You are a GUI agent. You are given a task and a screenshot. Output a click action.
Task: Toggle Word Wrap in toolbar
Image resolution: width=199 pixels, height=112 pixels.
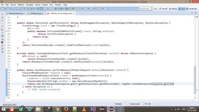[44, 9]
